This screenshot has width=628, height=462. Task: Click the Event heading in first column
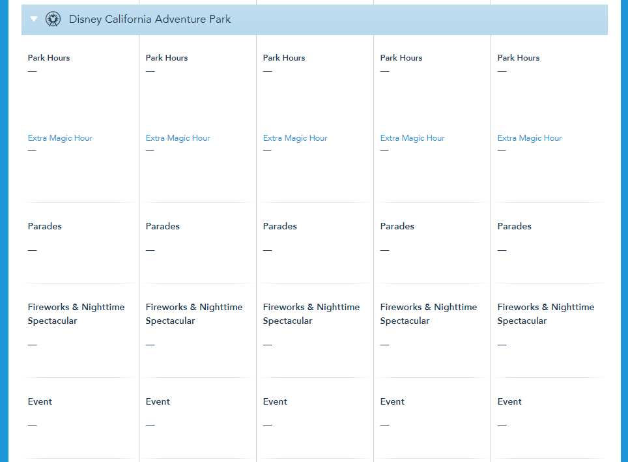coord(40,402)
